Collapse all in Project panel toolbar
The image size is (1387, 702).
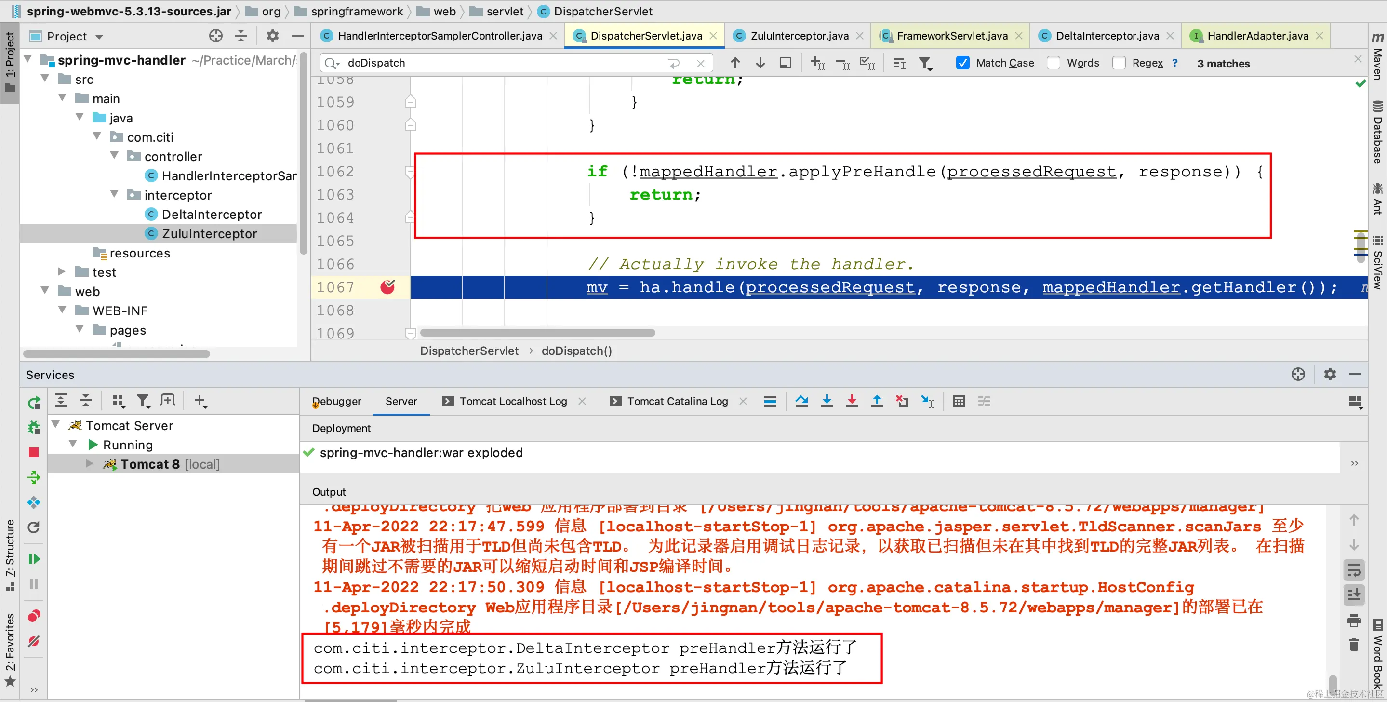(x=241, y=36)
